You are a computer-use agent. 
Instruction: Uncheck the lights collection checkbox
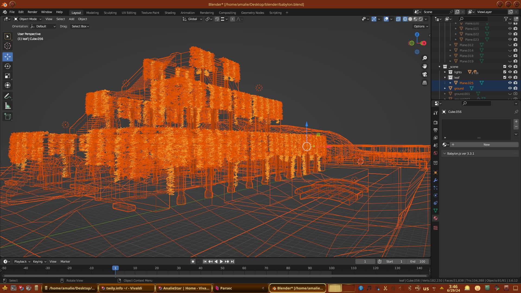pos(505,72)
